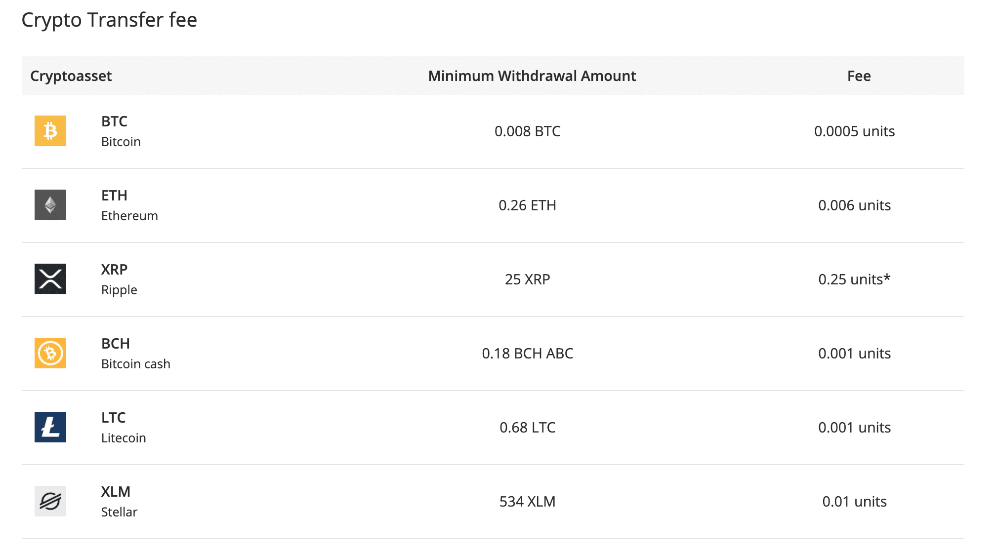Click the gray Ethereum diamond icon

(x=50, y=205)
